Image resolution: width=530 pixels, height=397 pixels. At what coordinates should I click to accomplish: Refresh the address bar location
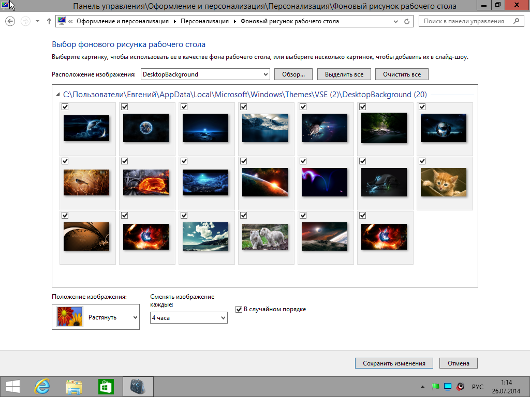(407, 21)
